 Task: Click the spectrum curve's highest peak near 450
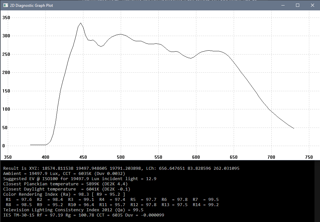pos(80,23)
